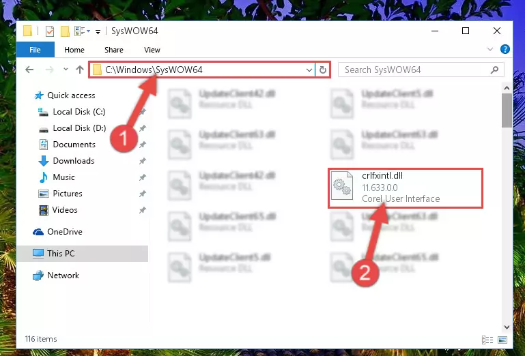The width and height of the screenshot is (525, 356).
Task: Switch to the Home ribbon tab
Action: 74,50
